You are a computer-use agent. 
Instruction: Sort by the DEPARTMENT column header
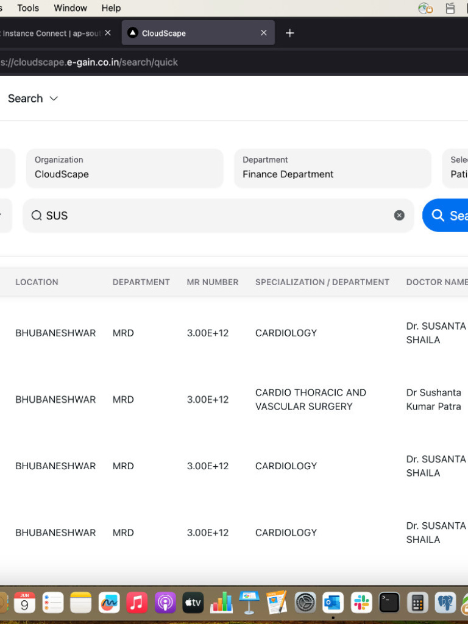[x=141, y=282]
